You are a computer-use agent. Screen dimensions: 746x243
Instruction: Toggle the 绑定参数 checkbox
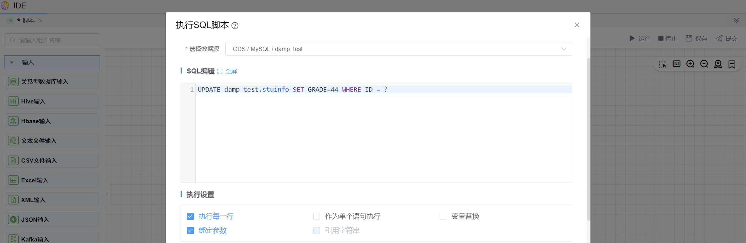point(190,230)
